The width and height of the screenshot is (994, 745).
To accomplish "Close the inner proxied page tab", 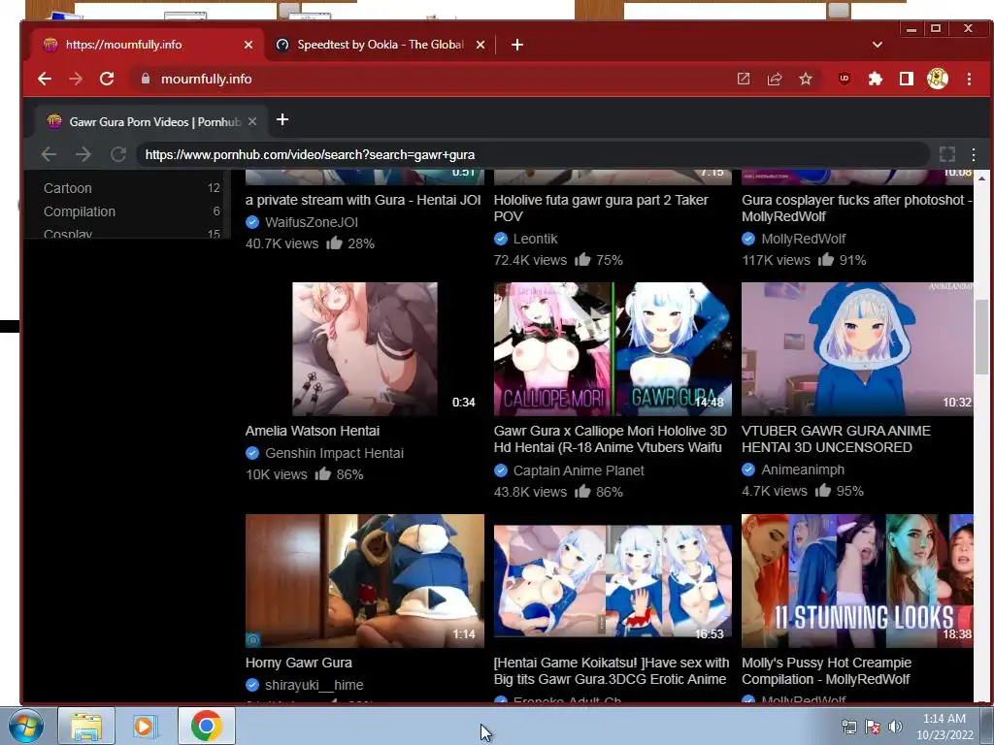I will [x=252, y=121].
